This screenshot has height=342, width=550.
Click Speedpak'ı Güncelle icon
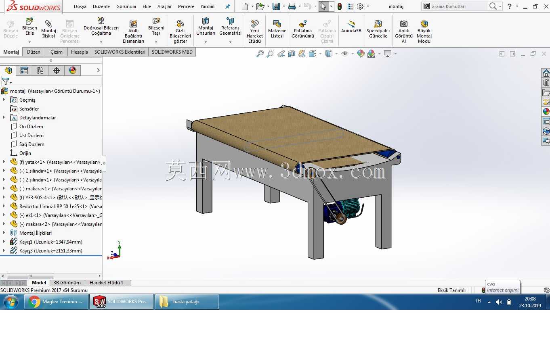click(378, 24)
